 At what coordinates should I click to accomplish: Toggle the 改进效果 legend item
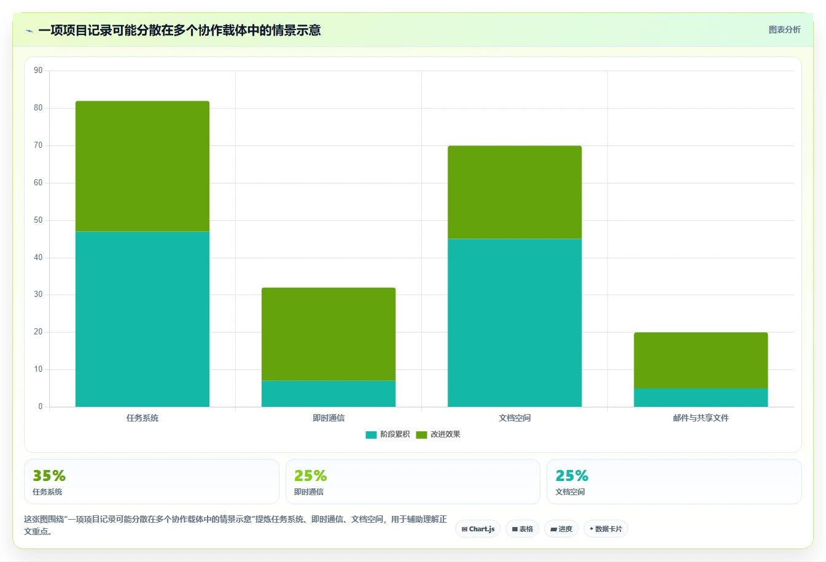point(438,434)
